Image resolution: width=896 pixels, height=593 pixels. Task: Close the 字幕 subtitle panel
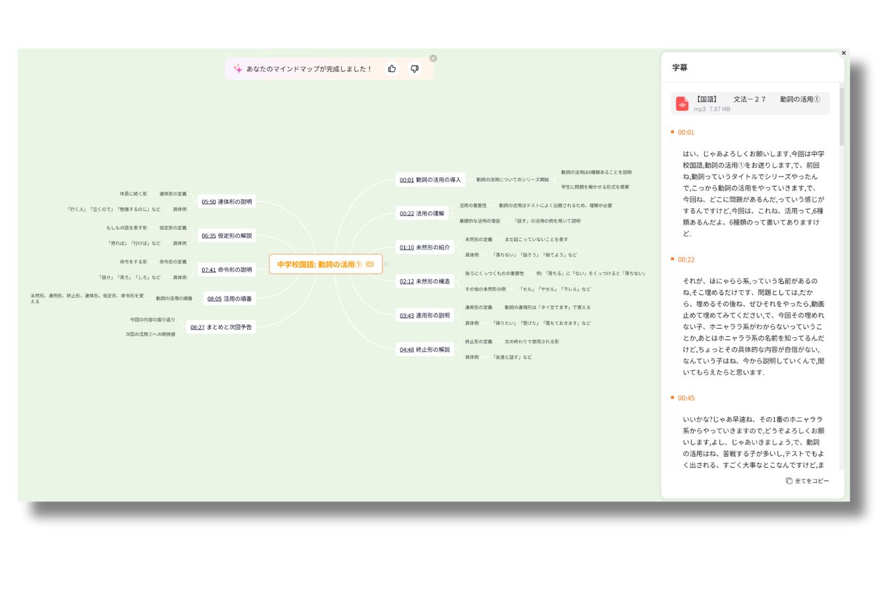pyautogui.click(x=843, y=53)
